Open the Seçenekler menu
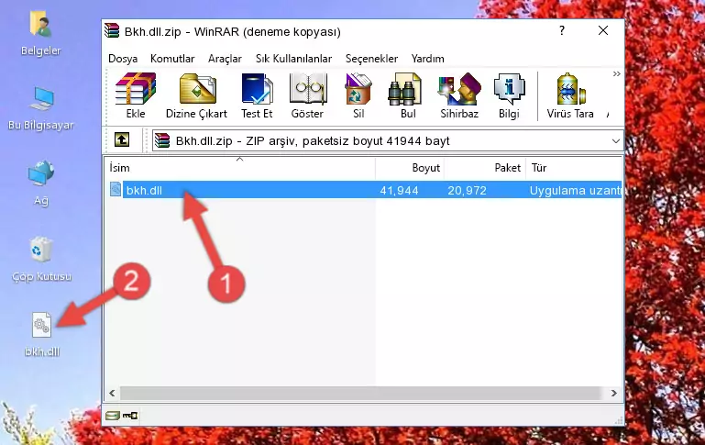The width and height of the screenshot is (705, 445). (371, 59)
